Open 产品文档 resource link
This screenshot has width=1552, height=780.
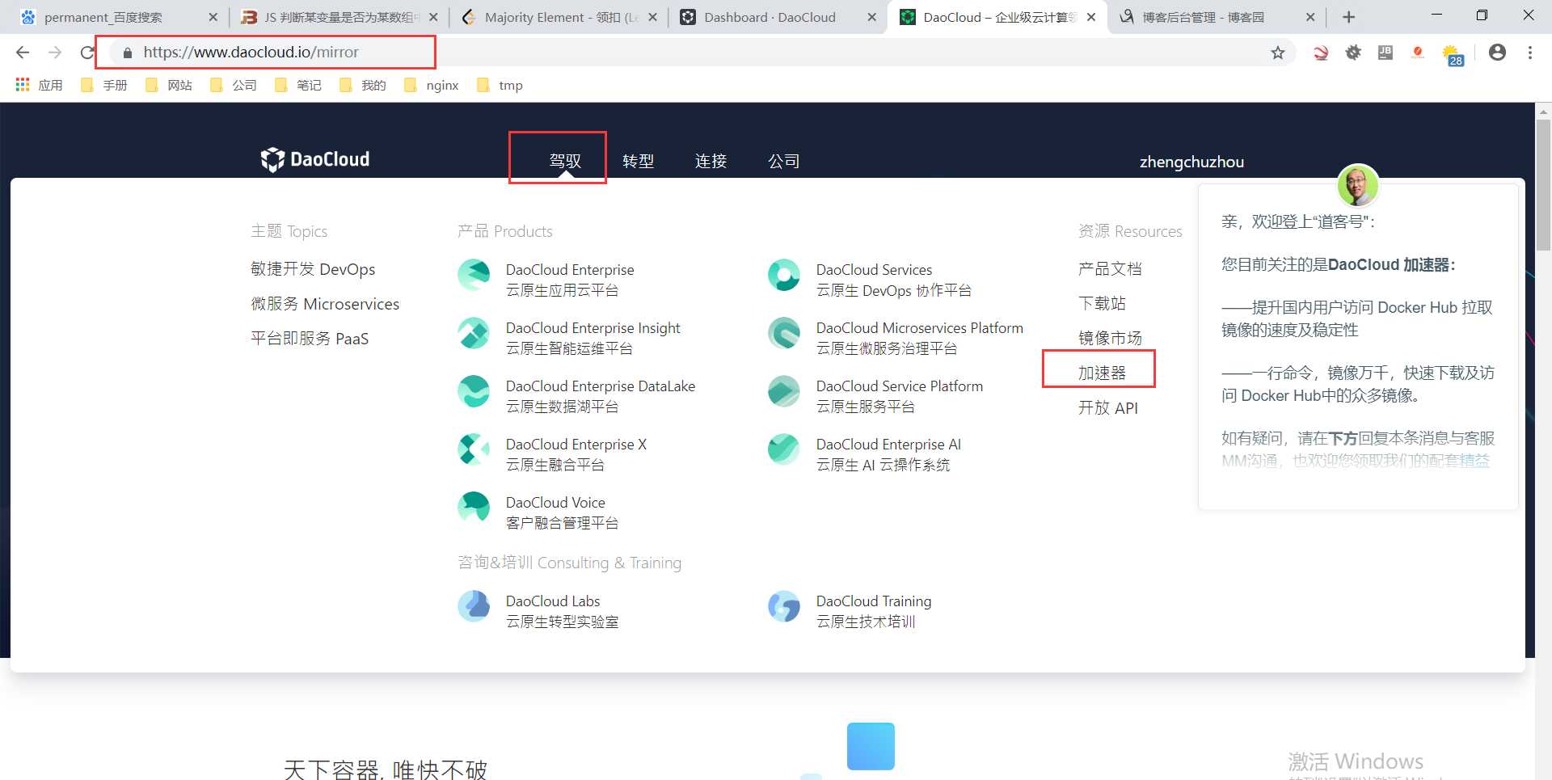(1110, 269)
